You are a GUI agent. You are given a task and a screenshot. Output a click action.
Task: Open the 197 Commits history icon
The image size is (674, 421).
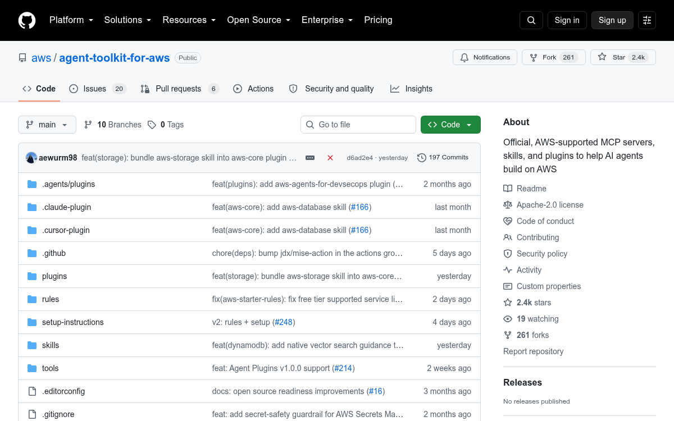421,158
